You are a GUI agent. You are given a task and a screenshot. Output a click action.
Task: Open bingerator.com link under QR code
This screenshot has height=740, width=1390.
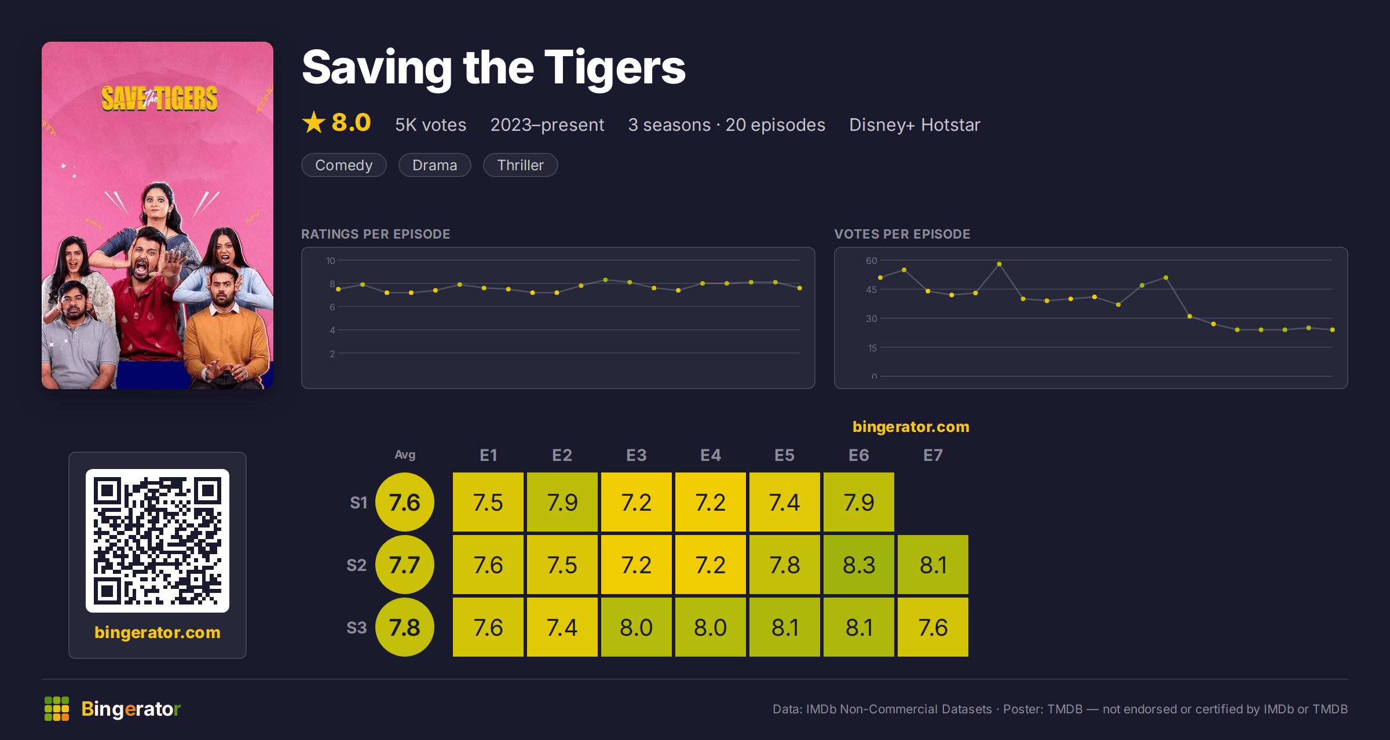[x=158, y=632]
